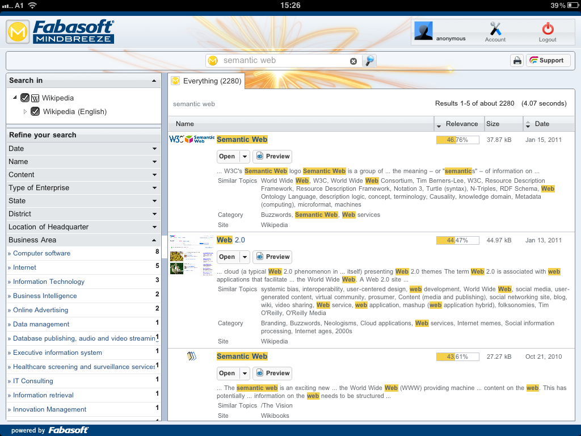Viewport: 581px width, 436px height.
Task: Sort results by Relevance column
Action: click(460, 124)
